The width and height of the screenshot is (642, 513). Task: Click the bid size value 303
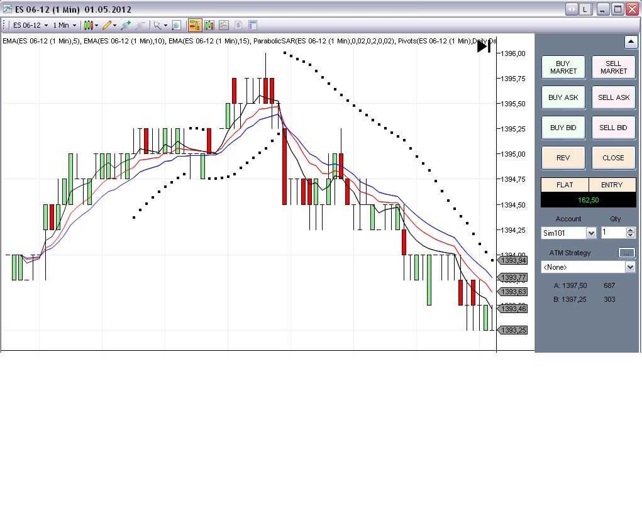(609, 299)
